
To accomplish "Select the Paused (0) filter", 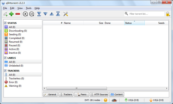I will [23, 45].
